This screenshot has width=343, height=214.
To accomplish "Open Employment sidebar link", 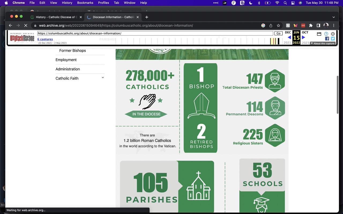I will pyautogui.click(x=66, y=60).
